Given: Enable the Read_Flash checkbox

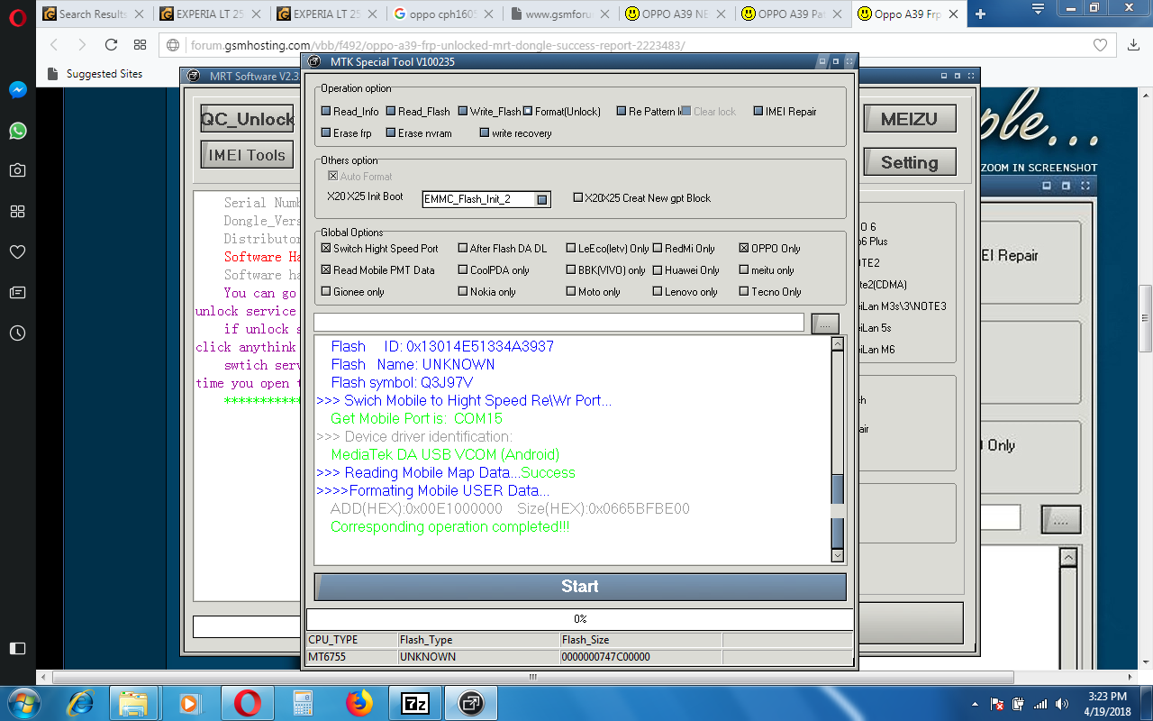Looking at the screenshot, I should 391,112.
